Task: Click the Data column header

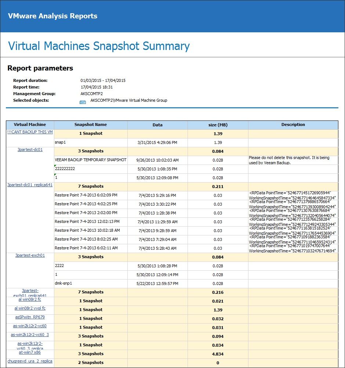Action: 157,125
